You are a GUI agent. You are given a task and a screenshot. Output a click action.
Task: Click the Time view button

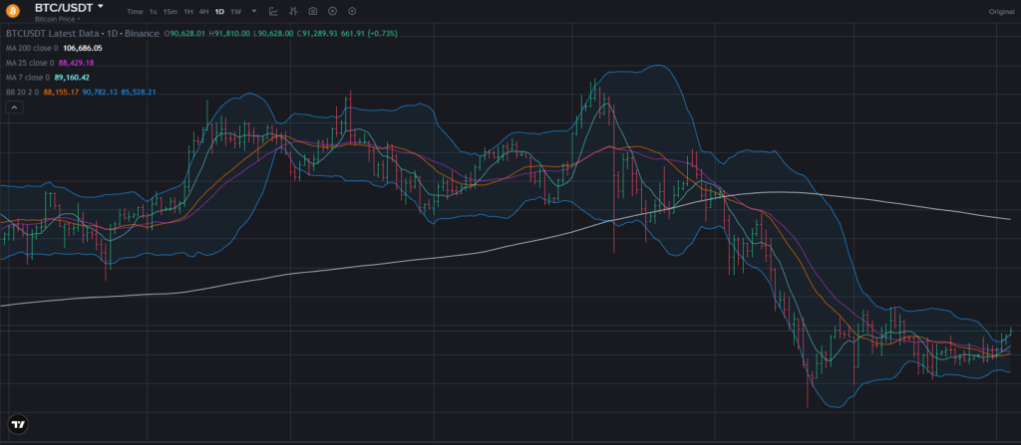[x=135, y=11]
